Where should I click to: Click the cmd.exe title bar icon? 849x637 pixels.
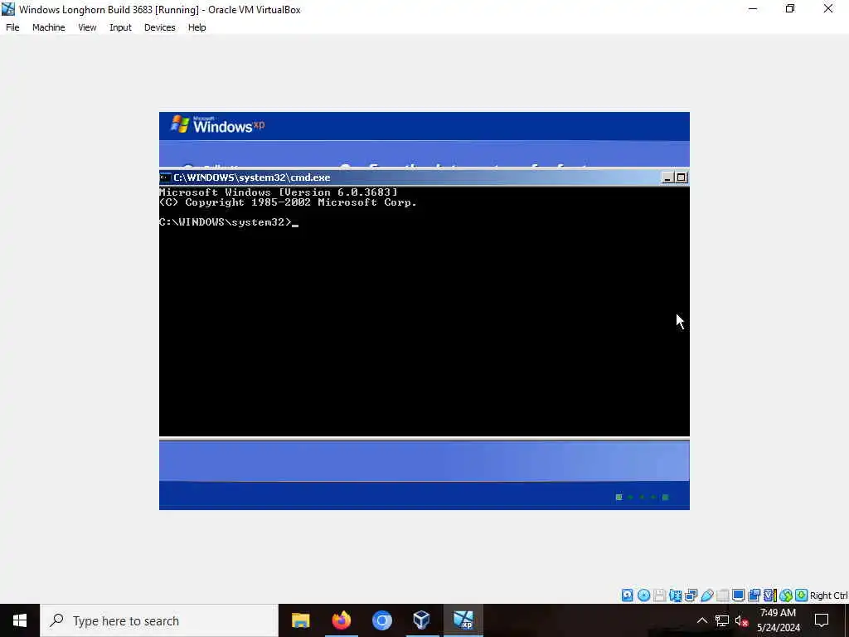pos(165,177)
